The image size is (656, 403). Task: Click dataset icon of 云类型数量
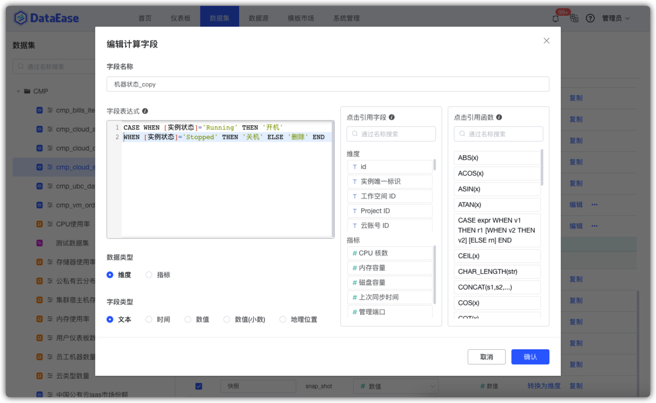point(40,376)
